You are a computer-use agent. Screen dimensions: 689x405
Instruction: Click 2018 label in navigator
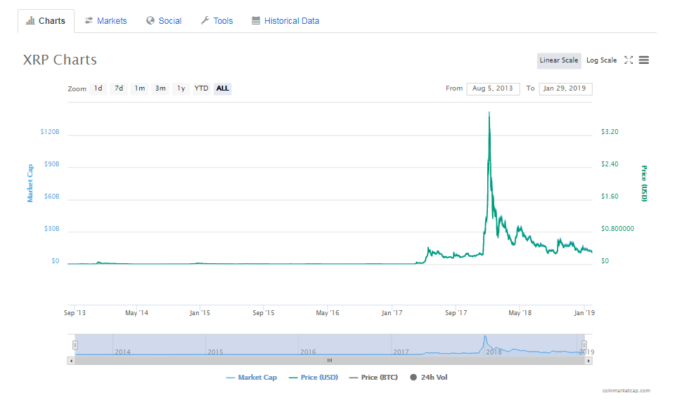click(494, 352)
